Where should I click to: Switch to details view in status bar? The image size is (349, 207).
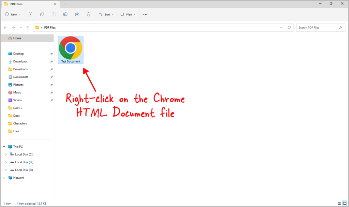click(339, 204)
